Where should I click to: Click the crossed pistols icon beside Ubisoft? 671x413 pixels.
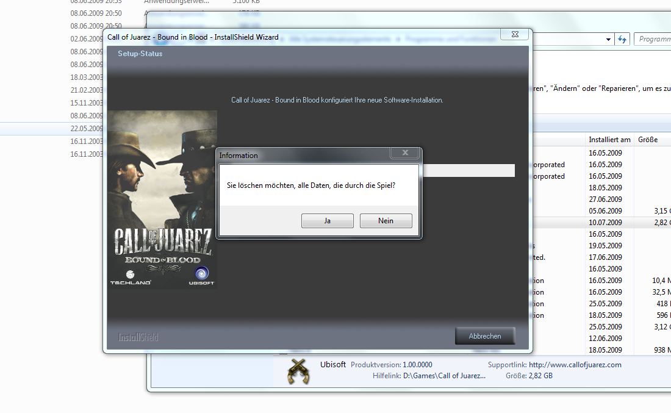[298, 371]
